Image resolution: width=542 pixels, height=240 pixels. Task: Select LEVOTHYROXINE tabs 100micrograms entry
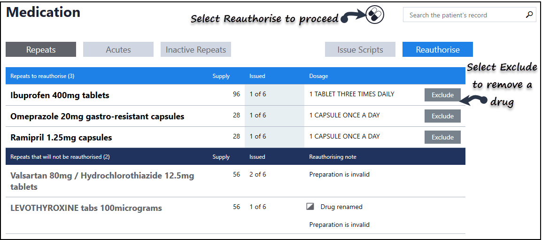86,208
